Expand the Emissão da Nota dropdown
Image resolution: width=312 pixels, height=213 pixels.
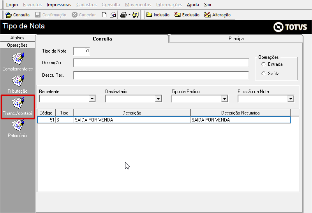point(291,99)
